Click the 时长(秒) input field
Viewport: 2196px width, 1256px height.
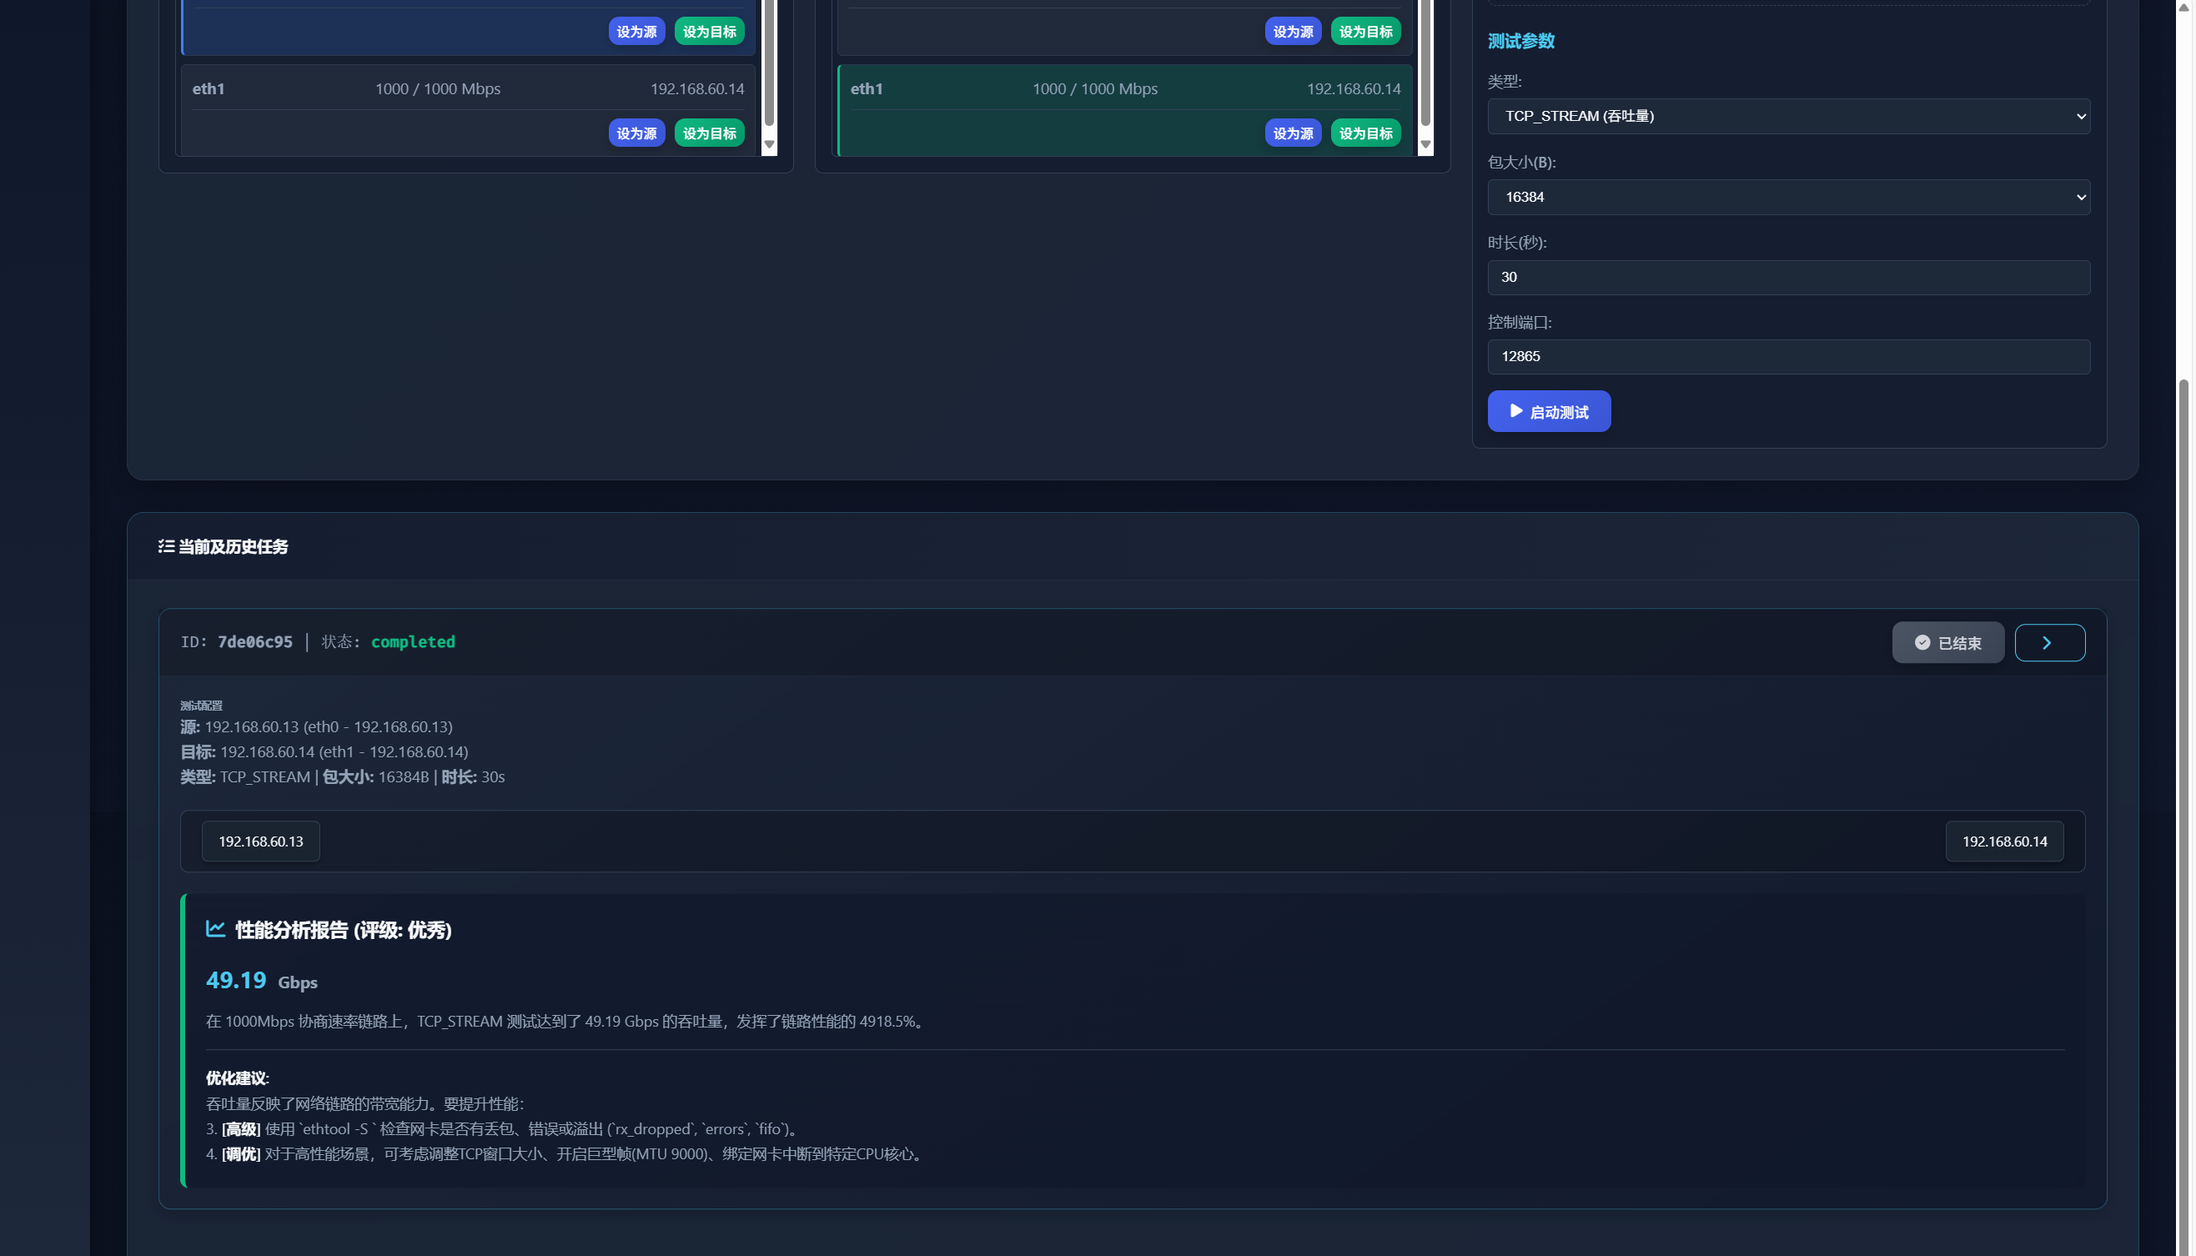click(x=1787, y=278)
